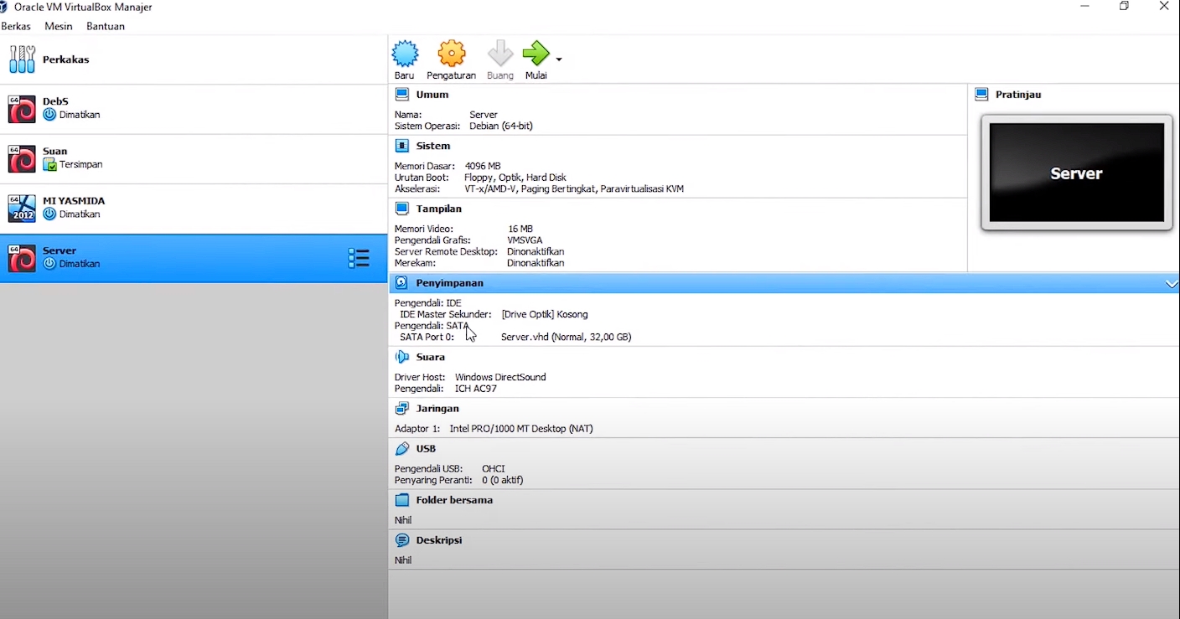Click the Suara section icon
This screenshot has height=619, width=1180.
[403, 357]
